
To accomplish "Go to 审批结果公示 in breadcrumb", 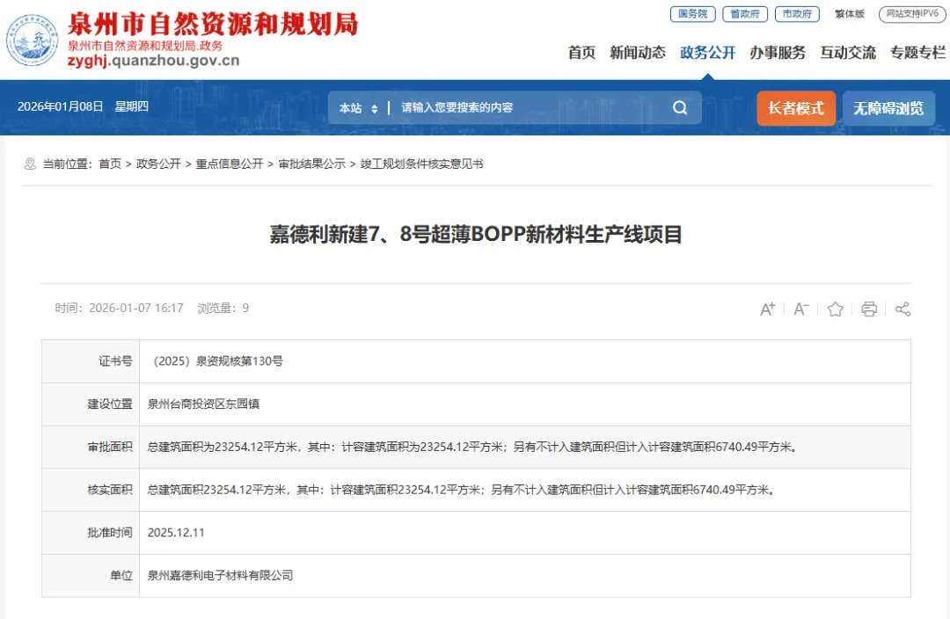I will (x=311, y=164).
